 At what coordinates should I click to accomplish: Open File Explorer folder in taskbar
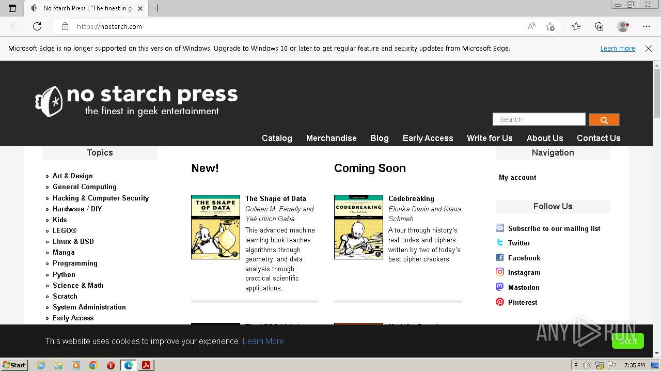pyautogui.click(x=58, y=365)
